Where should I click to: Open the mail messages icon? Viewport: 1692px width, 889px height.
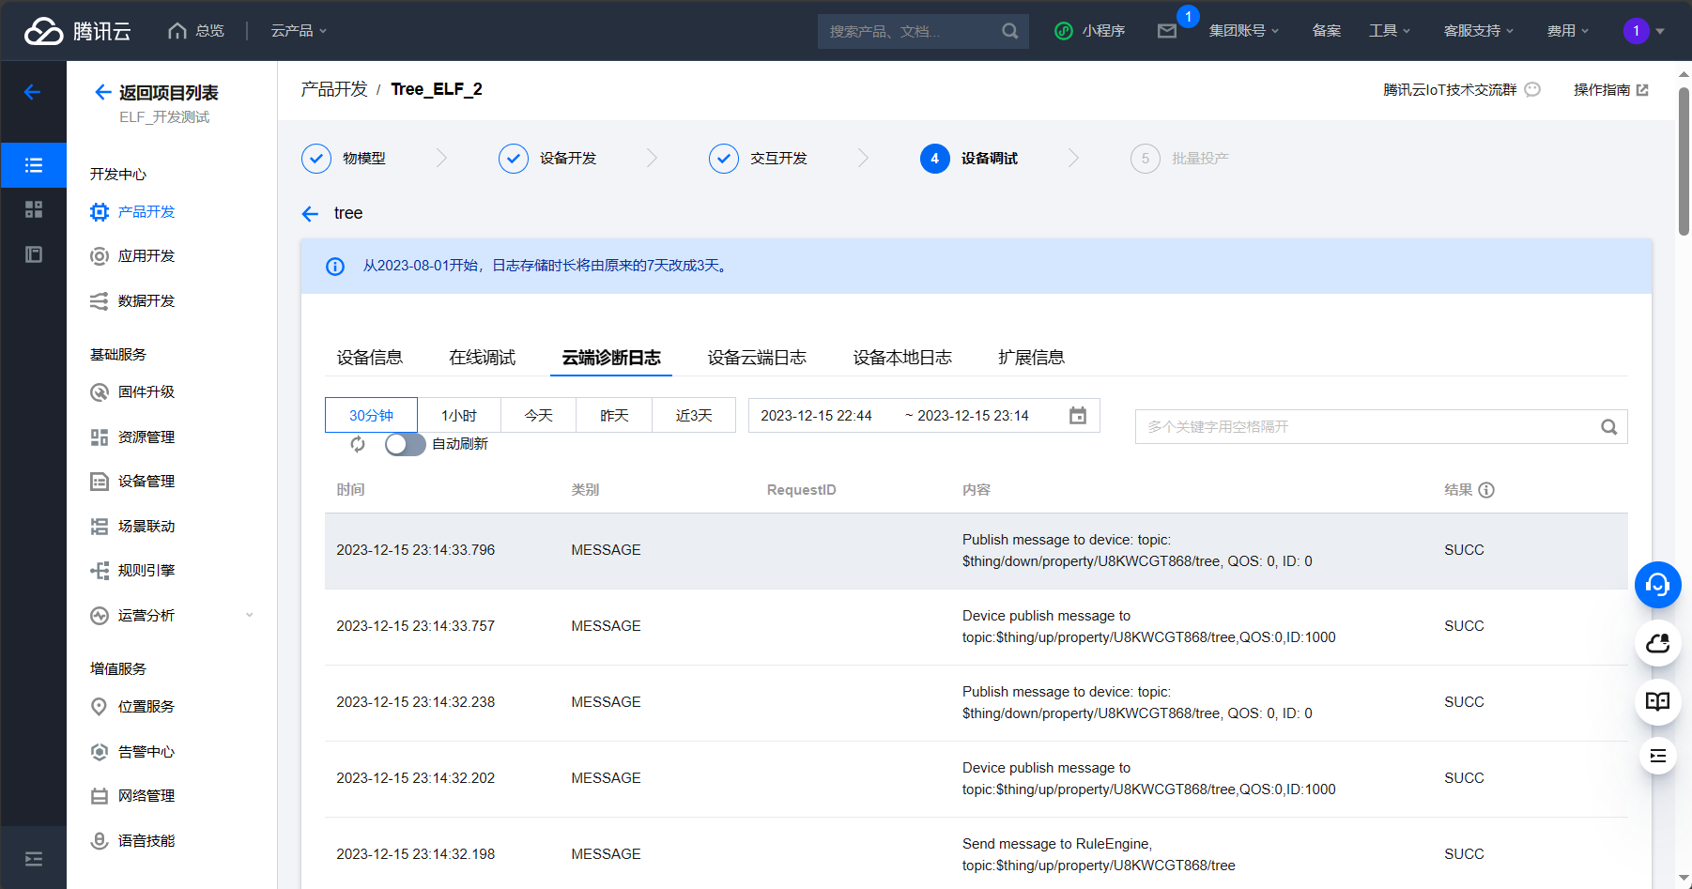pos(1167,31)
